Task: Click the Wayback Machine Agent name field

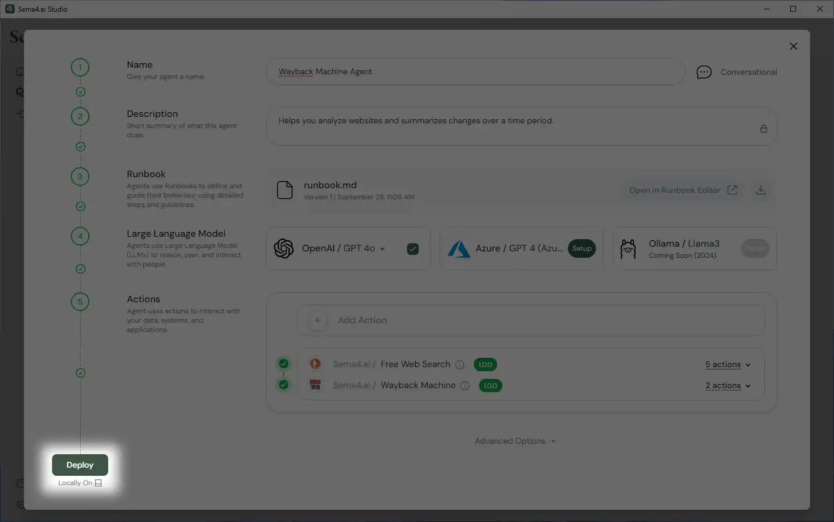Action: coord(475,71)
